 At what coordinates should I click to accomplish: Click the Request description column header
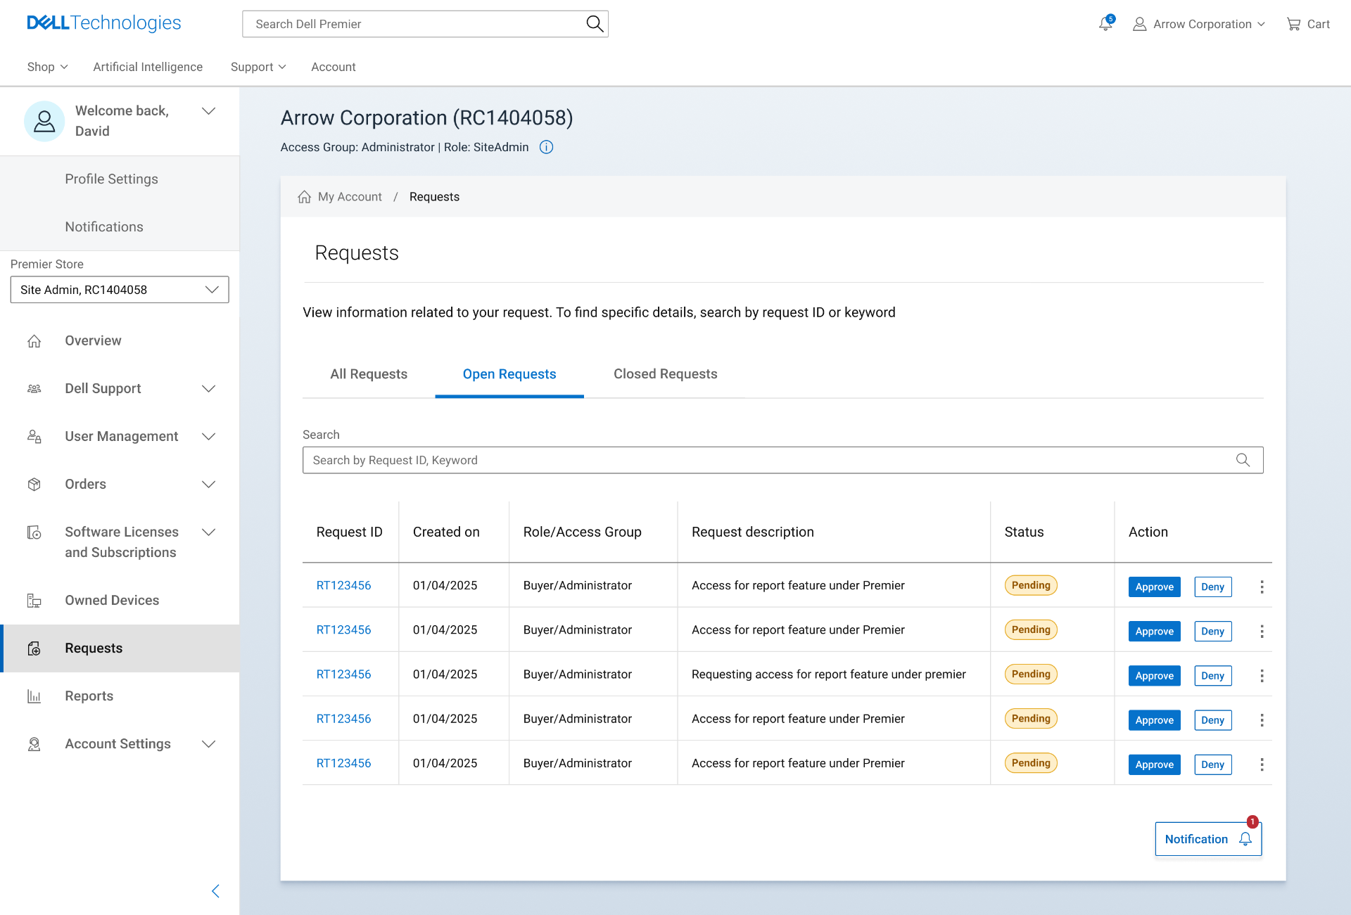click(x=753, y=532)
